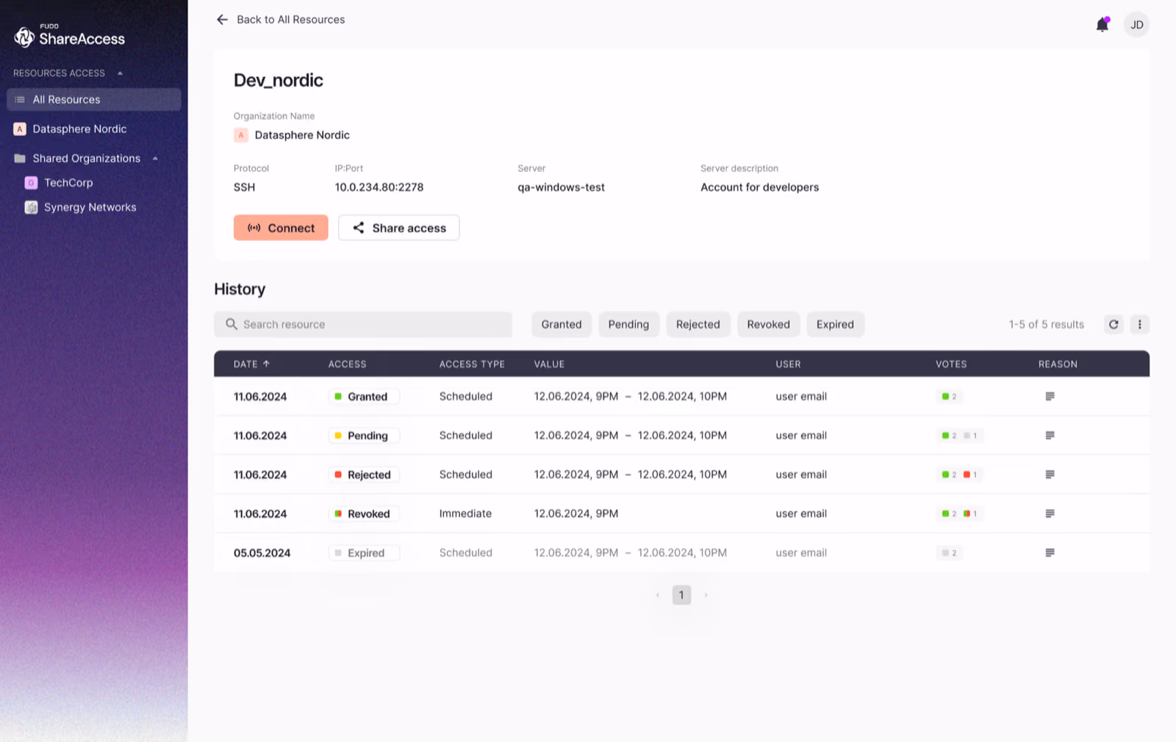The width and height of the screenshot is (1176, 742).
Task: Collapse the Resources Access section
Action: (x=120, y=73)
